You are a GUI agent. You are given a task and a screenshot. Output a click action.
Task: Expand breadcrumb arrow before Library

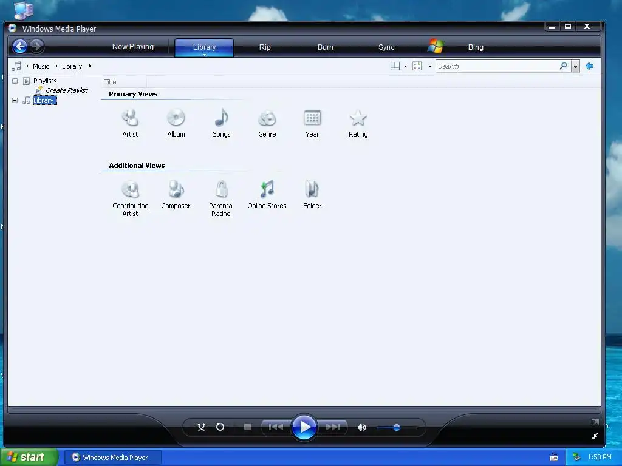tap(56, 66)
